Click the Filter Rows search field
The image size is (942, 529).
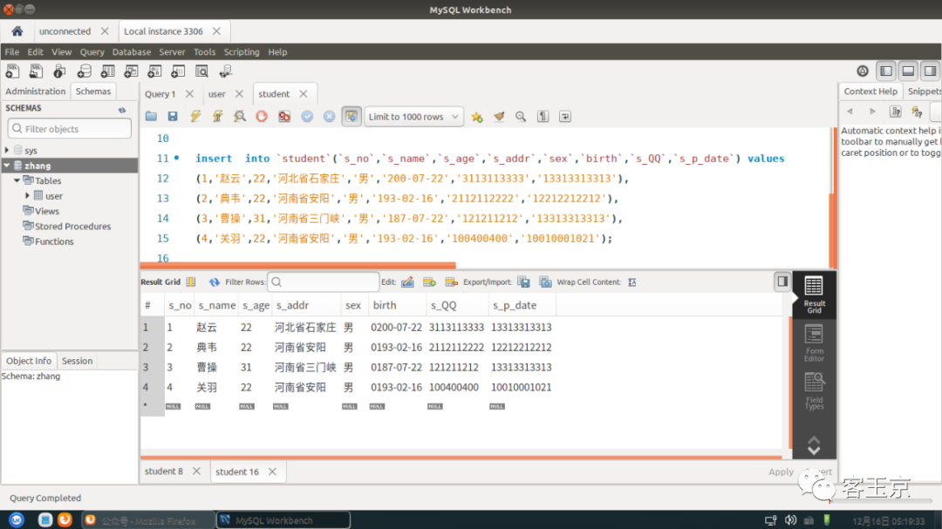click(324, 282)
